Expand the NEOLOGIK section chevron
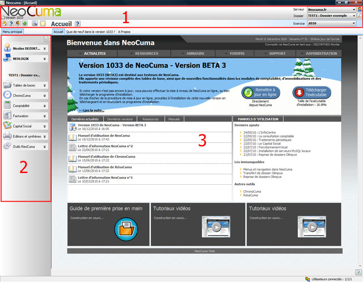This screenshot has height=282, width=363. [x=44, y=59]
